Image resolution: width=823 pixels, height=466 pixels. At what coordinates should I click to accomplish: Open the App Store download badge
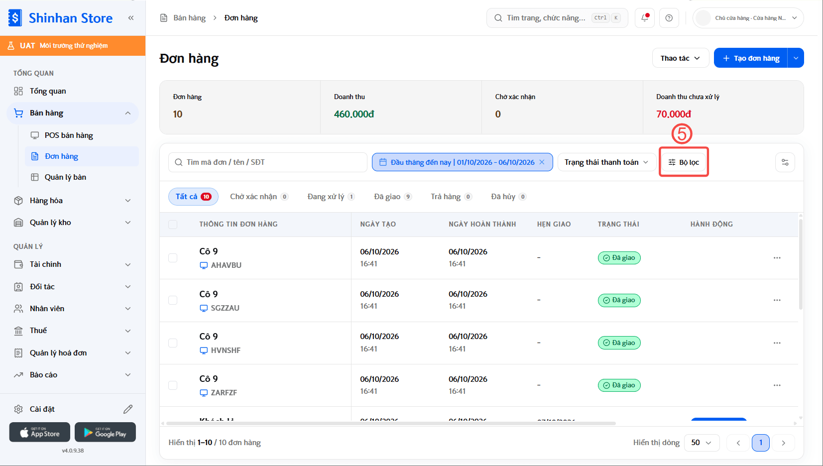(40, 432)
